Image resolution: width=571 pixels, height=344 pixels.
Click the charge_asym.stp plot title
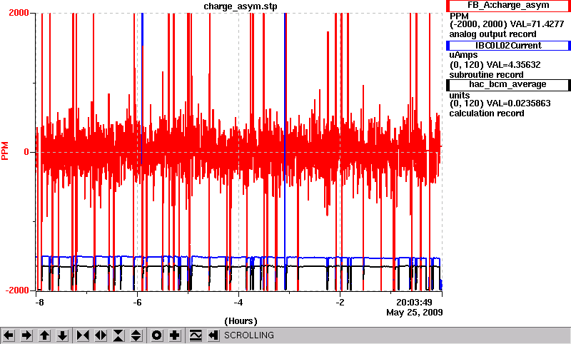[241, 6]
